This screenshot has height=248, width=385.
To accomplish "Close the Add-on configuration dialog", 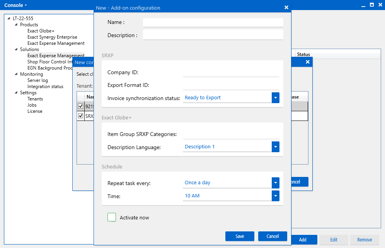I will [x=286, y=7].
